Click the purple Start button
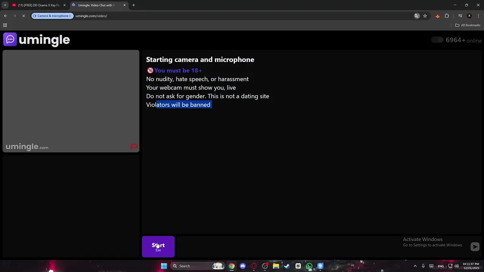The width and height of the screenshot is (484, 272). pos(158,247)
